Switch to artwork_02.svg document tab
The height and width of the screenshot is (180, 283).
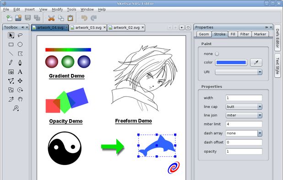(x=126, y=28)
